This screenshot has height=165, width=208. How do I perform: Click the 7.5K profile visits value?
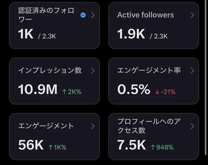click(132, 145)
